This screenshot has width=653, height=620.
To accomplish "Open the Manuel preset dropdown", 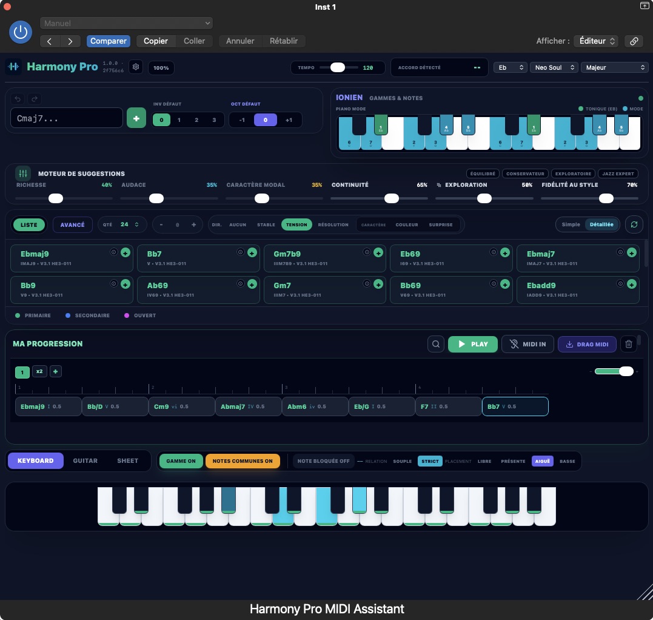I will point(126,23).
